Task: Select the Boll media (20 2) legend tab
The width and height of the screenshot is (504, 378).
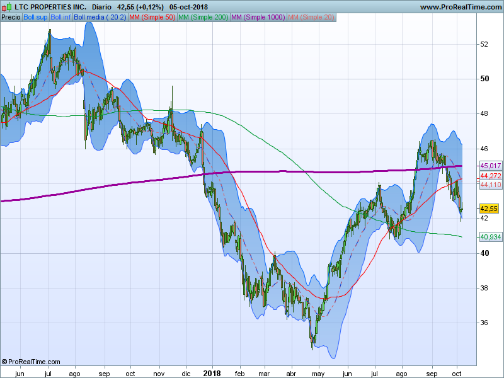Action: pyautogui.click(x=100, y=18)
